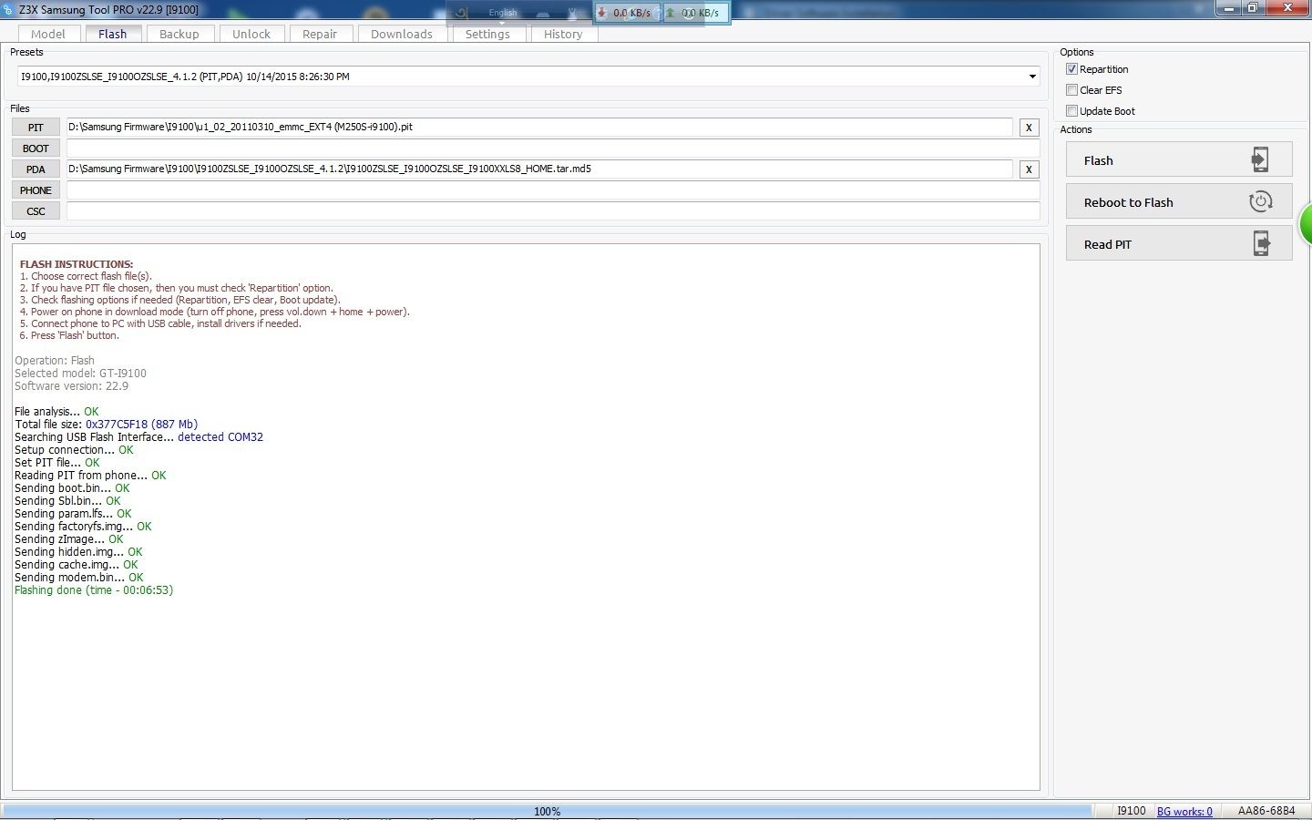The image size is (1312, 820).
Task: Click the empty PHONE file path field
Action: click(553, 190)
